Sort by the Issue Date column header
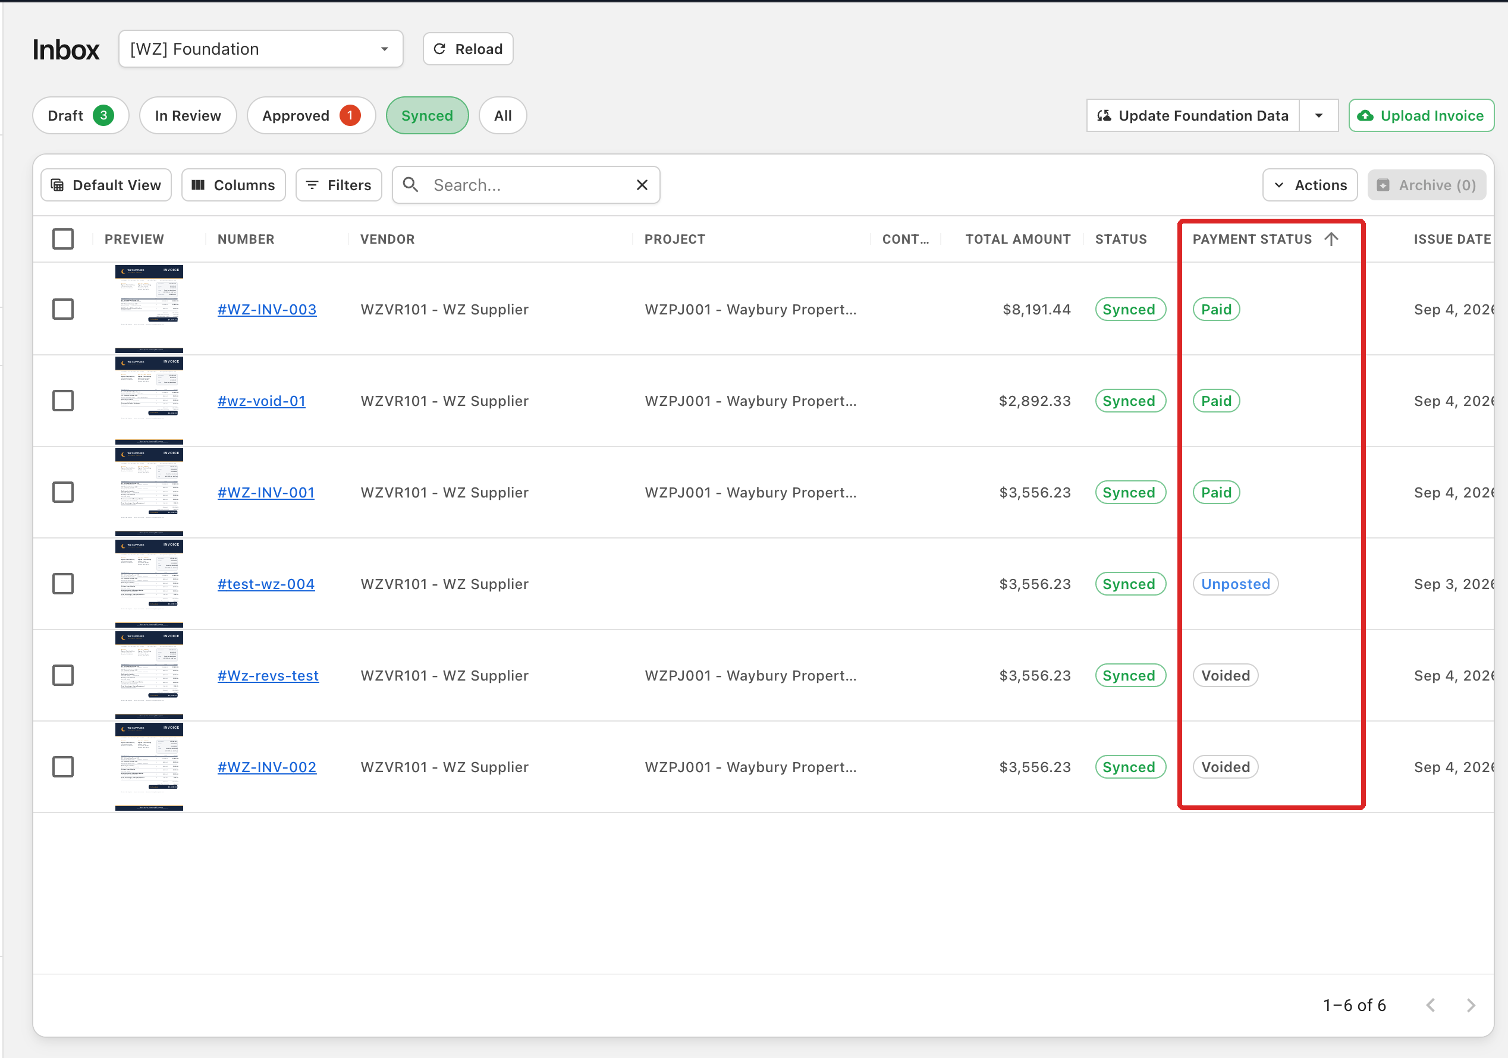Image resolution: width=1508 pixels, height=1058 pixels. [x=1452, y=239]
